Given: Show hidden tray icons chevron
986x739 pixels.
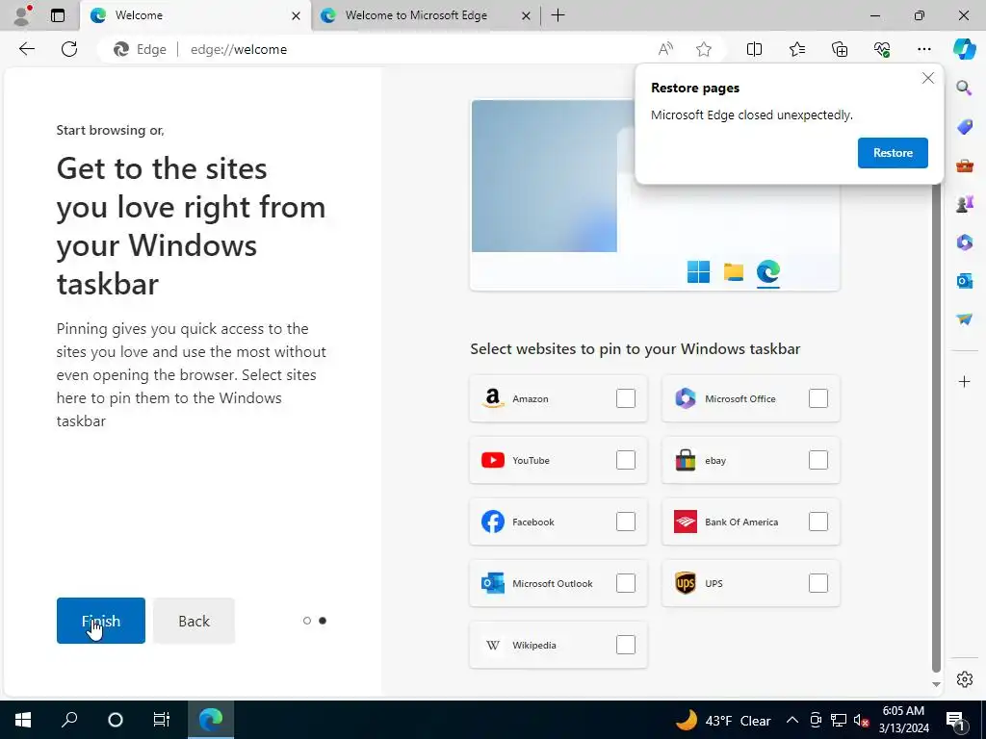Looking at the screenshot, I should [792, 720].
